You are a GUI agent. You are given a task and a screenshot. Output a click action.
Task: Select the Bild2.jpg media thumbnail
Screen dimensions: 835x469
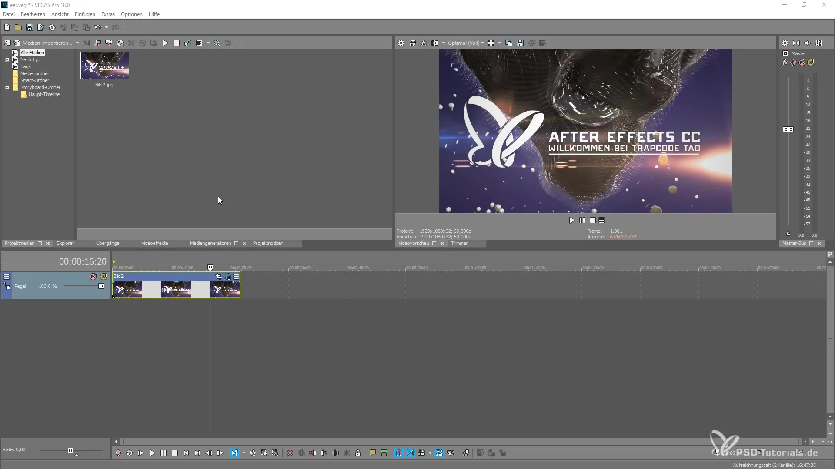coord(104,66)
